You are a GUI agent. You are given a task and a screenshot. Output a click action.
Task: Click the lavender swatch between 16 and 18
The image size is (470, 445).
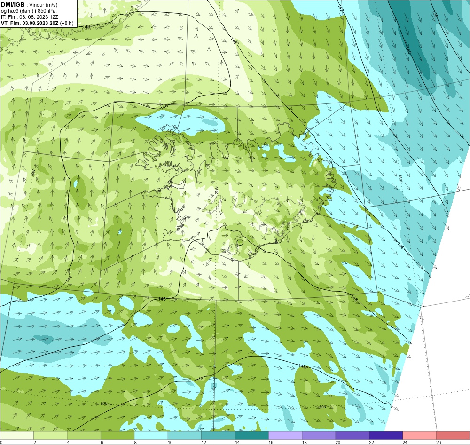point(285,436)
